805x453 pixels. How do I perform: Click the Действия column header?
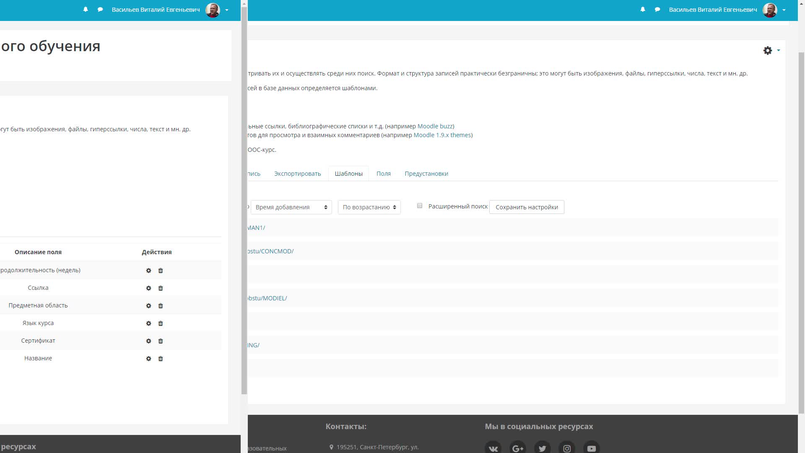point(157,252)
